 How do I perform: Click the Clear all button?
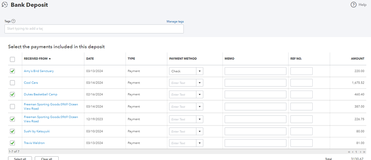pyautogui.click(x=46, y=159)
